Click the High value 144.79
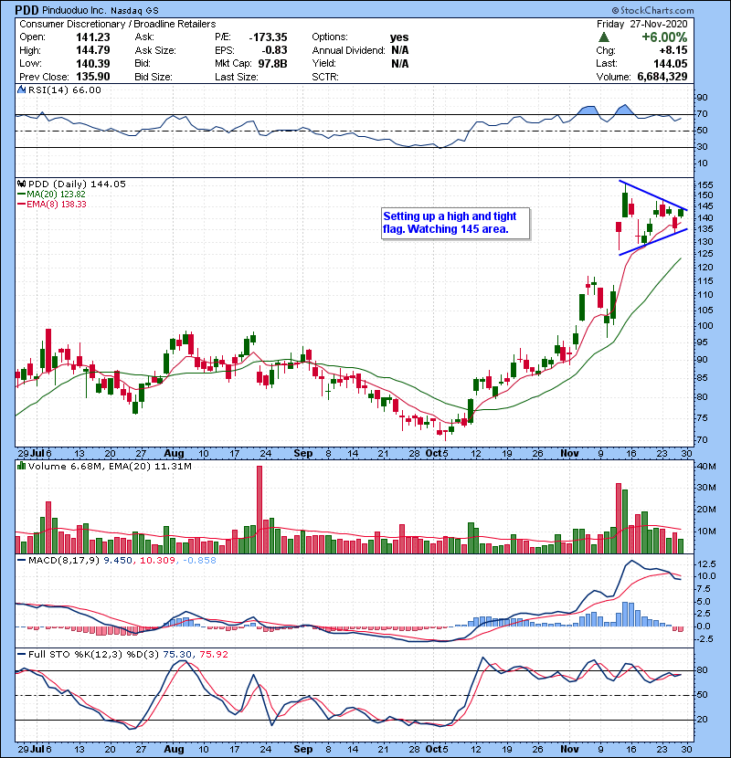Viewport: 731px width, 758px height. pos(93,50)
